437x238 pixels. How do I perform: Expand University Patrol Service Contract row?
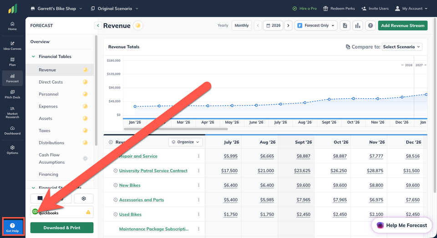(115, 171)
